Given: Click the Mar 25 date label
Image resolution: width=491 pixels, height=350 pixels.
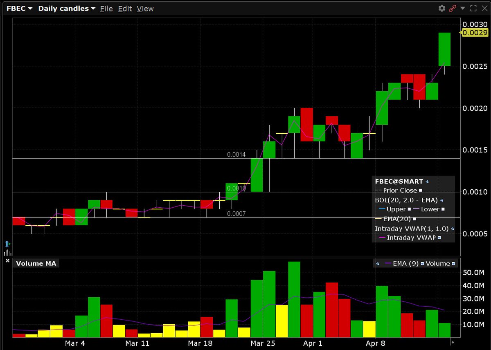Looking at the screenshot, I should pyautogui.click(x=263, y=343).
